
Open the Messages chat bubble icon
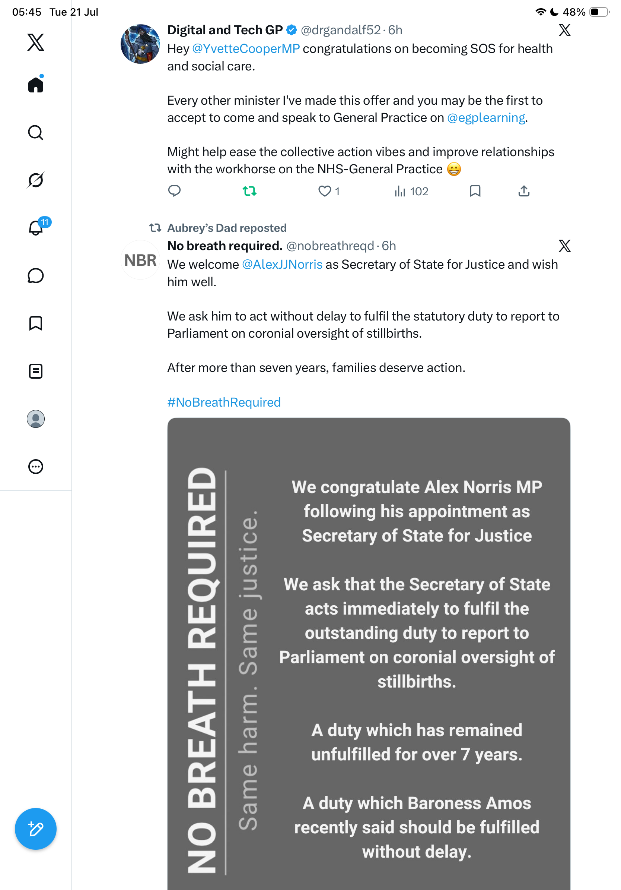(36, 275)
